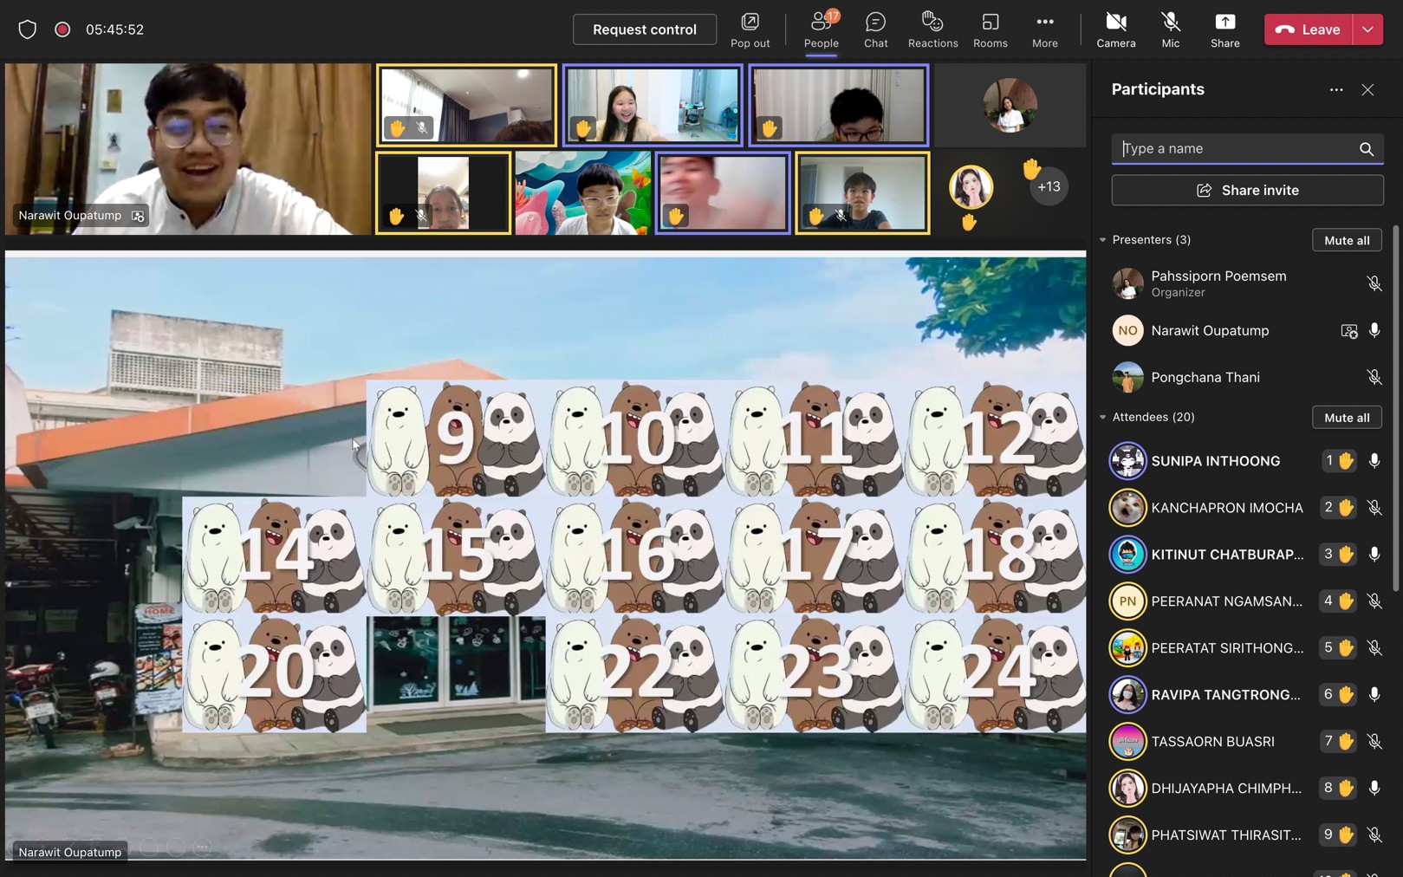Open dropdown arrow beside Leave
1403x877 pixels.
click(1367, 29)
